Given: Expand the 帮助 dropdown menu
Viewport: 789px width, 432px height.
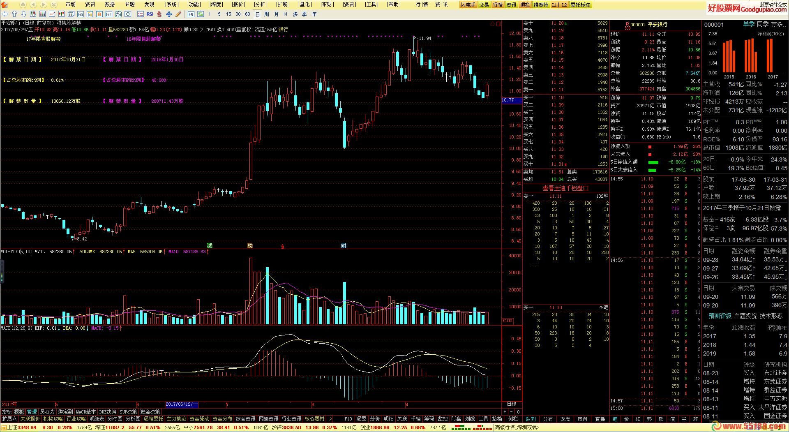Looking at the screenshot, I should coord(394,5).
